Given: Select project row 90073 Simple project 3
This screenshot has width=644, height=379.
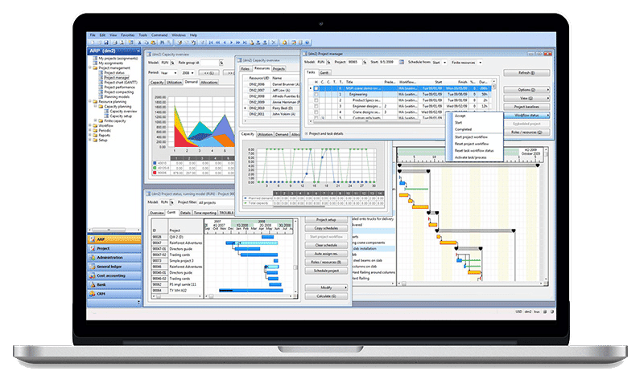Looking at the screenshot, I should [x=177, y=261].
